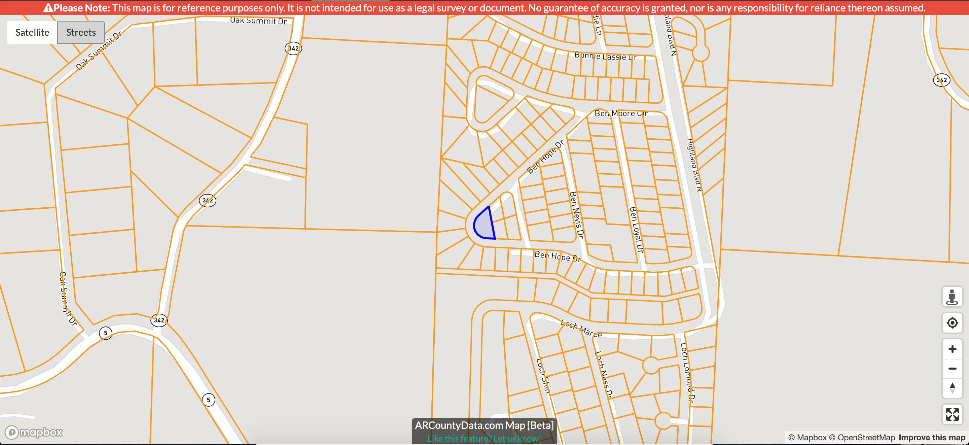969x445 pixels.
Task: Click the ARCountyData.com Map [Beta] label
Action: 484,425
